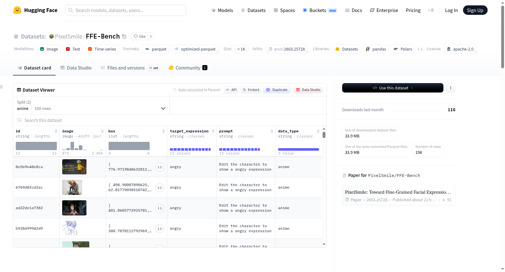Click the optimized-parquet format tag
Screen dimensions: 505x272
195,49
